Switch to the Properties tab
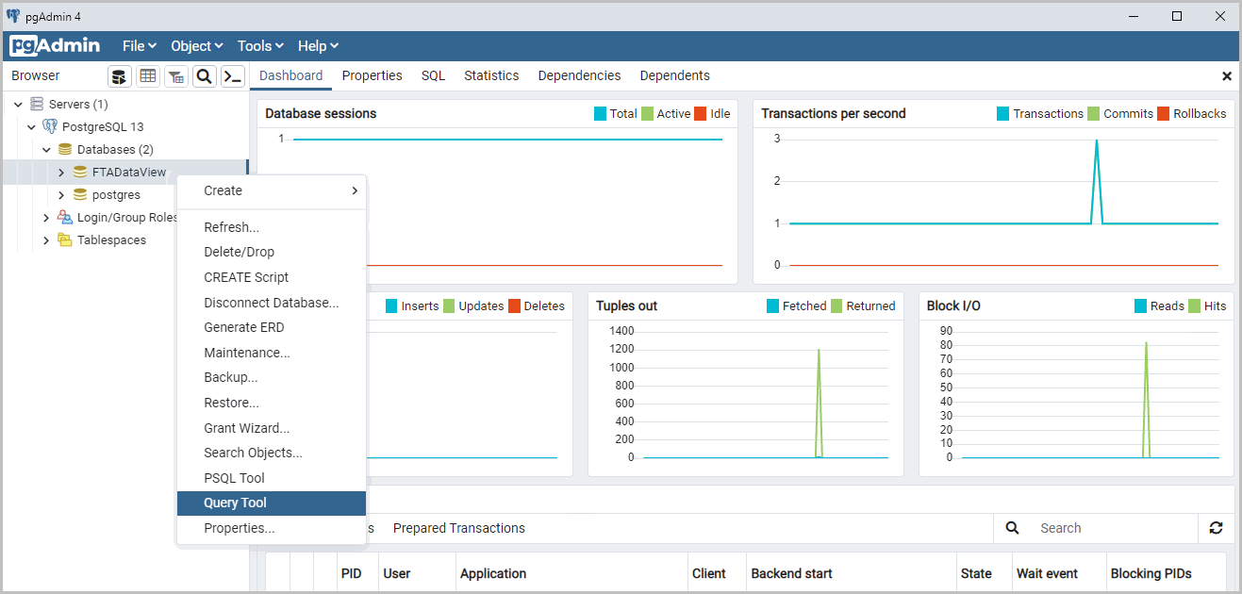 372,75
